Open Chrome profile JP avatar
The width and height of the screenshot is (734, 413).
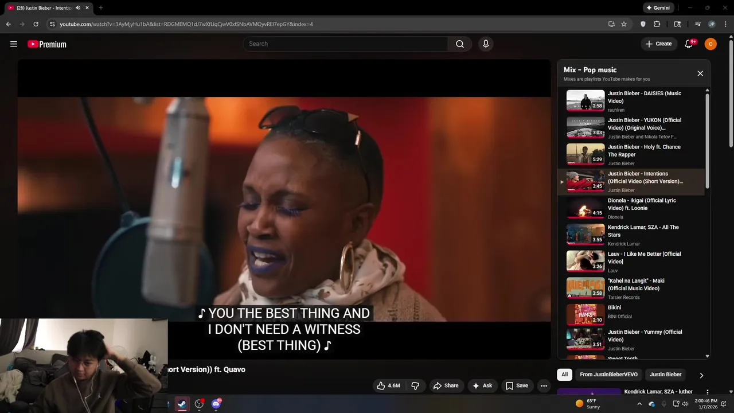712,24
